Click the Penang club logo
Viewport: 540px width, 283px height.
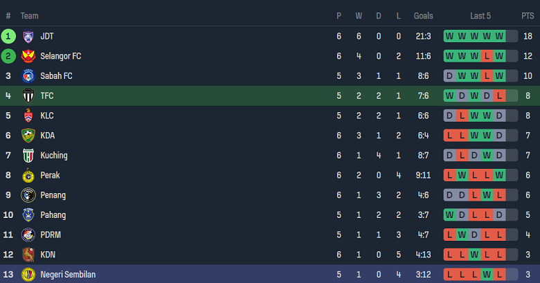(x=28, y=195)
